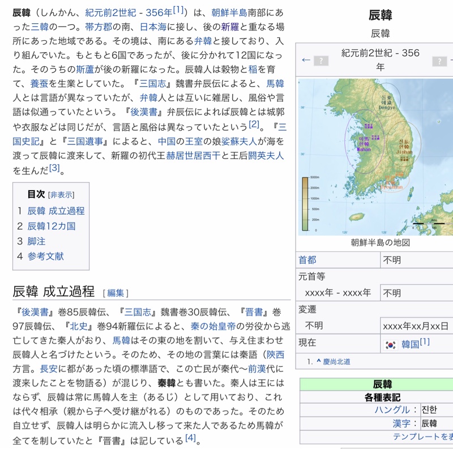
Task: Click footnote reference [4]
Action: (x=190, y=438)
